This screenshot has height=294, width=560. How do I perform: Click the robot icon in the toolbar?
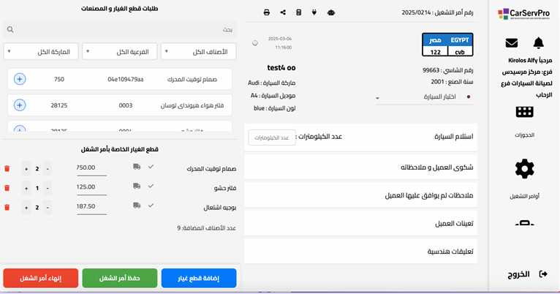[x=331, y=12]
